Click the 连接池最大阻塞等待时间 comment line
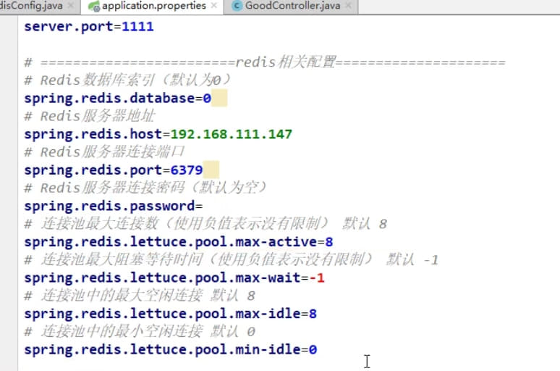 point(231,259)
